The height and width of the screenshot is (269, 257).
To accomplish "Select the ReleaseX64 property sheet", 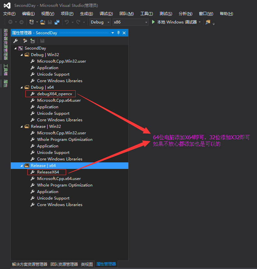I will [48, 172].
